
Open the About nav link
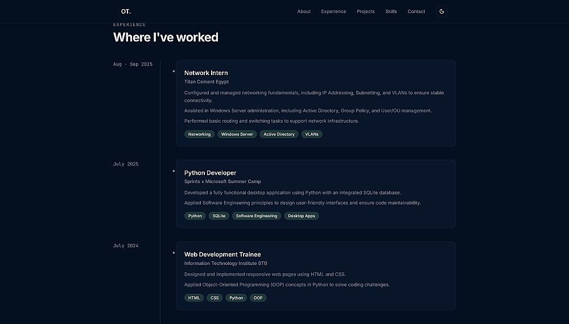pyautogui.click(x=304, y=11)
